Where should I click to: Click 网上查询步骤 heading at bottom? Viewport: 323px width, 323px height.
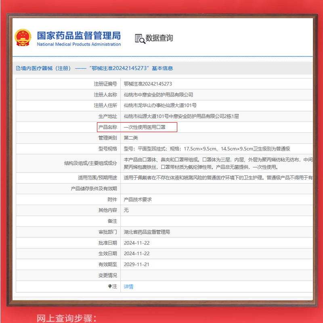coord(66,318)
